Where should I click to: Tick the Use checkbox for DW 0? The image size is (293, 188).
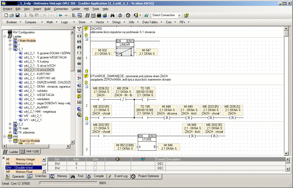pyautogui.click(x=95, y=163)
